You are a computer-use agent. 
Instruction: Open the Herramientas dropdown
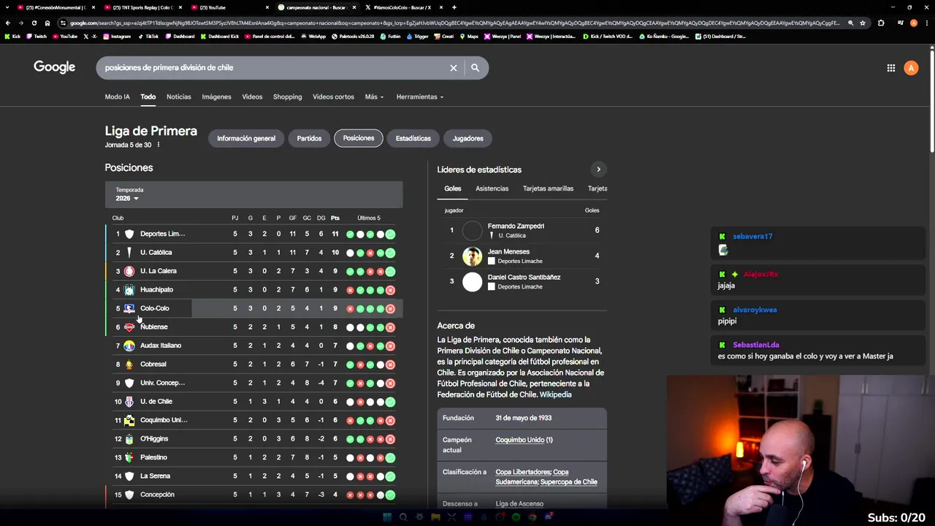tap(419, 96)
